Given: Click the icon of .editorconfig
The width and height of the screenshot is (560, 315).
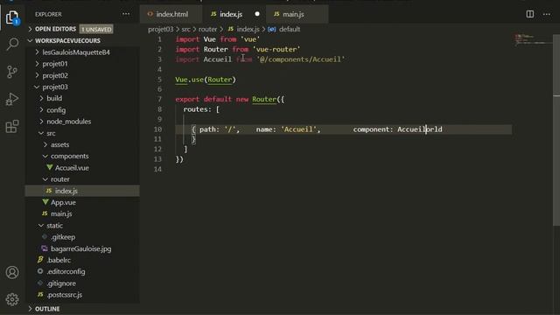Looking at the screenshot, I should (40, 271).
